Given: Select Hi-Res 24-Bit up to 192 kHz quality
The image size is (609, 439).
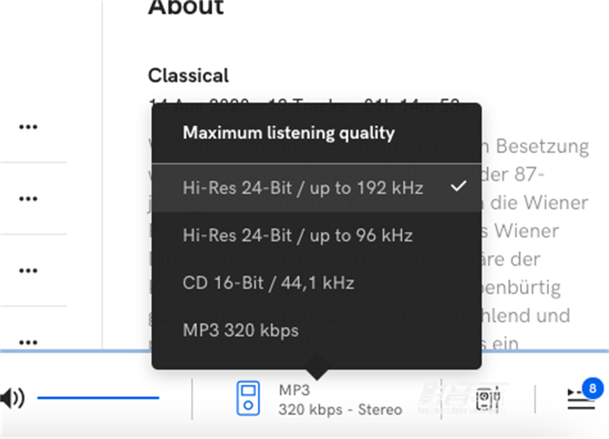Looking at the screenshot, I should click(317, 188).
